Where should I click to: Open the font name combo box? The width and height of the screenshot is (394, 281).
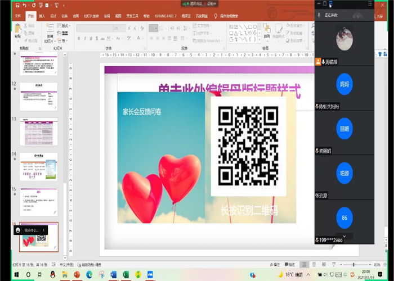pyautogui.click(x=95, y=28)
